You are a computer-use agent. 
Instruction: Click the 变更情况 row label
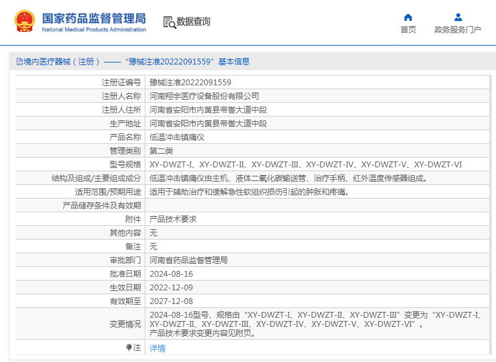tap(125, 324)
